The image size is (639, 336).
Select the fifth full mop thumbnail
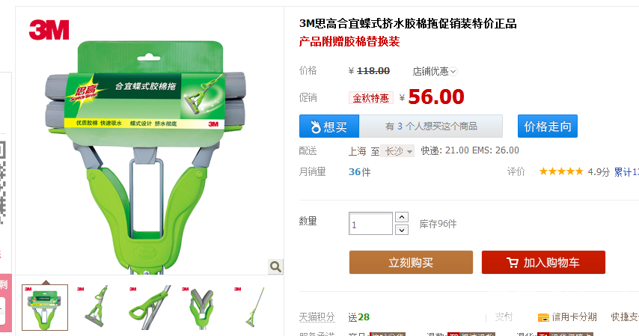point(254,308)
